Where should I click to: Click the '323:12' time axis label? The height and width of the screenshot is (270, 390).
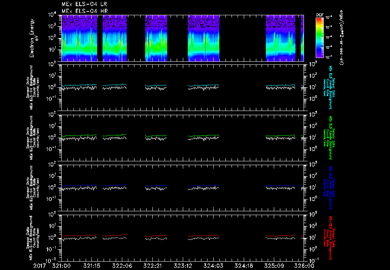click(x=183, y=266)
